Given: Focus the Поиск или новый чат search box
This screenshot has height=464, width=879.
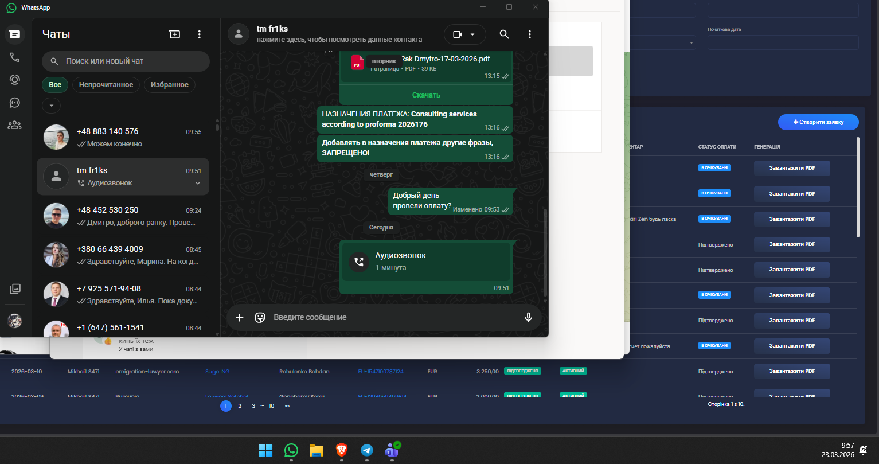Looking at the screenshot, I should click(126, 61).
